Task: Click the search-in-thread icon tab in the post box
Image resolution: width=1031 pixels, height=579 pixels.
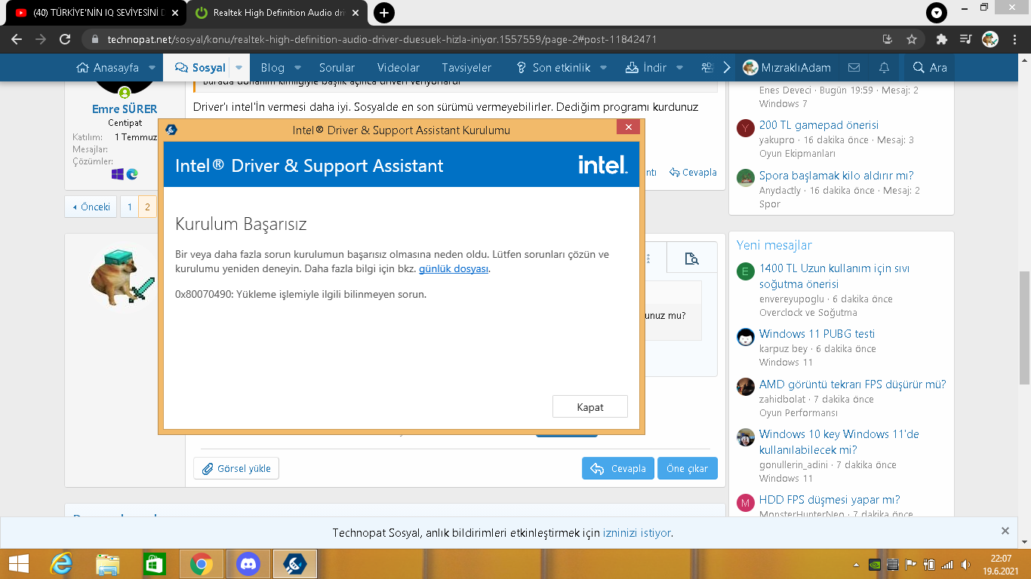Action: 691,259
